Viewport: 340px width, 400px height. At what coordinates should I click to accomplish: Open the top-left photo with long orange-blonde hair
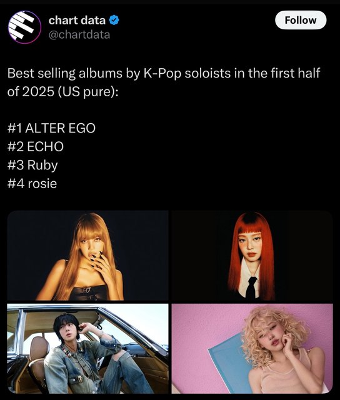pyautogui.click(x=87, y=256)
